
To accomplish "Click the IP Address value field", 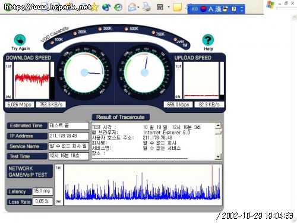I will pyautogui.click(x=69, y=136).
